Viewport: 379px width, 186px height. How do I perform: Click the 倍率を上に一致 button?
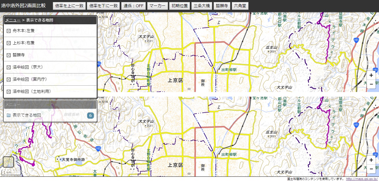[x=69, y=6]
